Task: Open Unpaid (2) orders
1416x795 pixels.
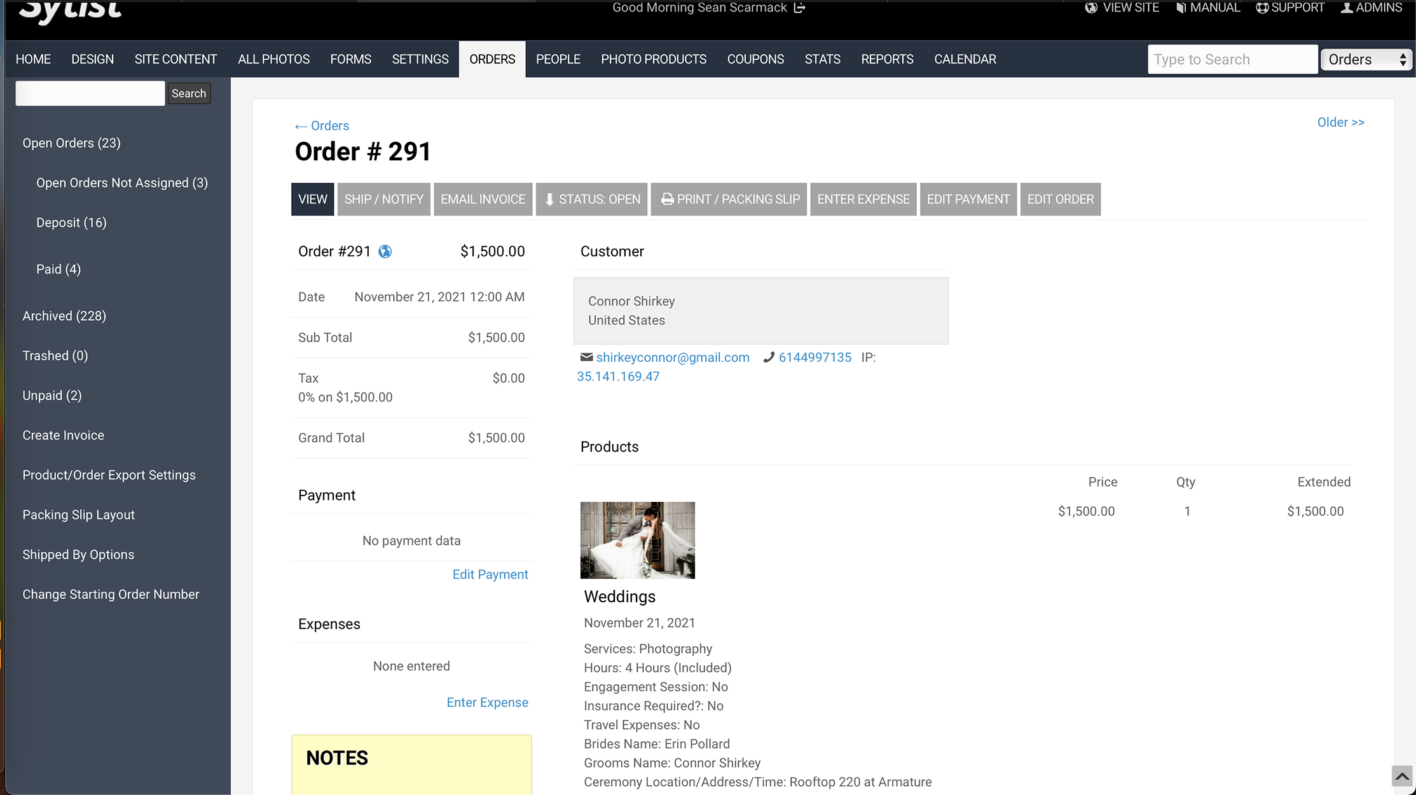Action: tap(52, 396)
